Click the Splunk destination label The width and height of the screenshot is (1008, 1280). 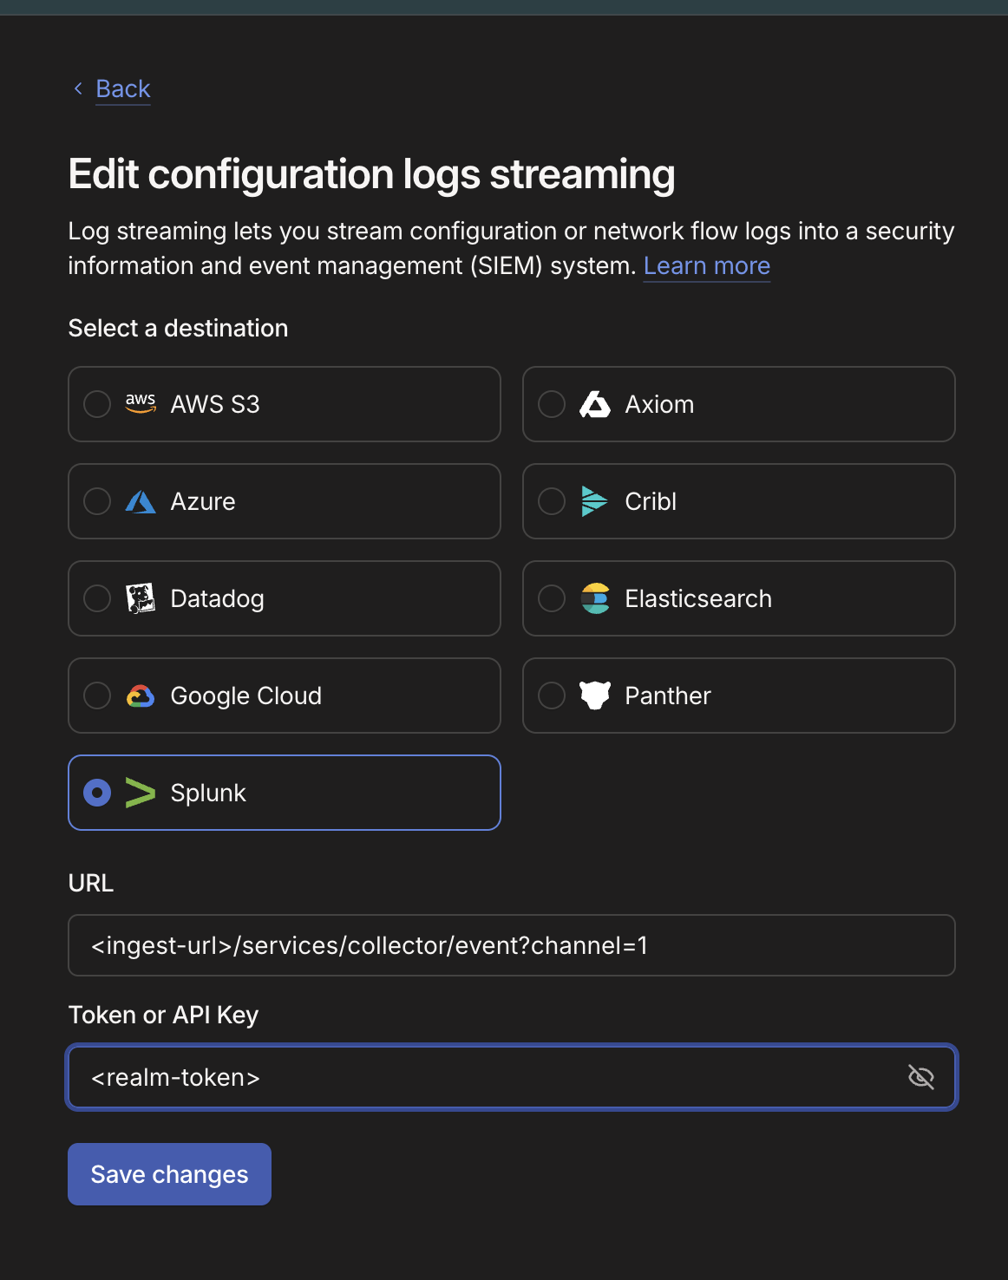208,793
